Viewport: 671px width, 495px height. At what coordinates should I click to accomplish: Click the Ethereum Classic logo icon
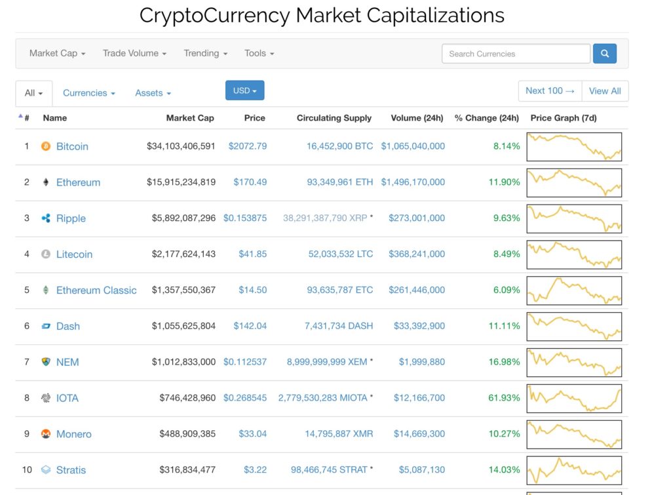click(x=46, y=290)
